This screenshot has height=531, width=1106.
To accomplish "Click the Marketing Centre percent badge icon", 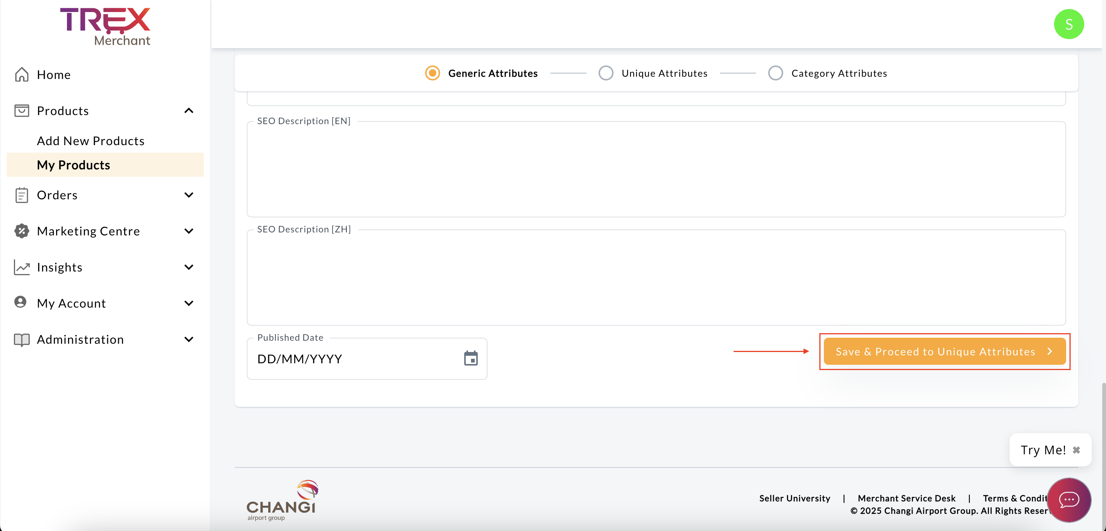I will (x=21, y=231).
